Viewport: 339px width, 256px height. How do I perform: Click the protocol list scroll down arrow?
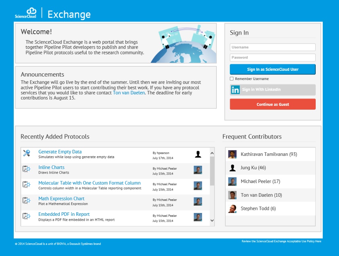coord(212,220)
